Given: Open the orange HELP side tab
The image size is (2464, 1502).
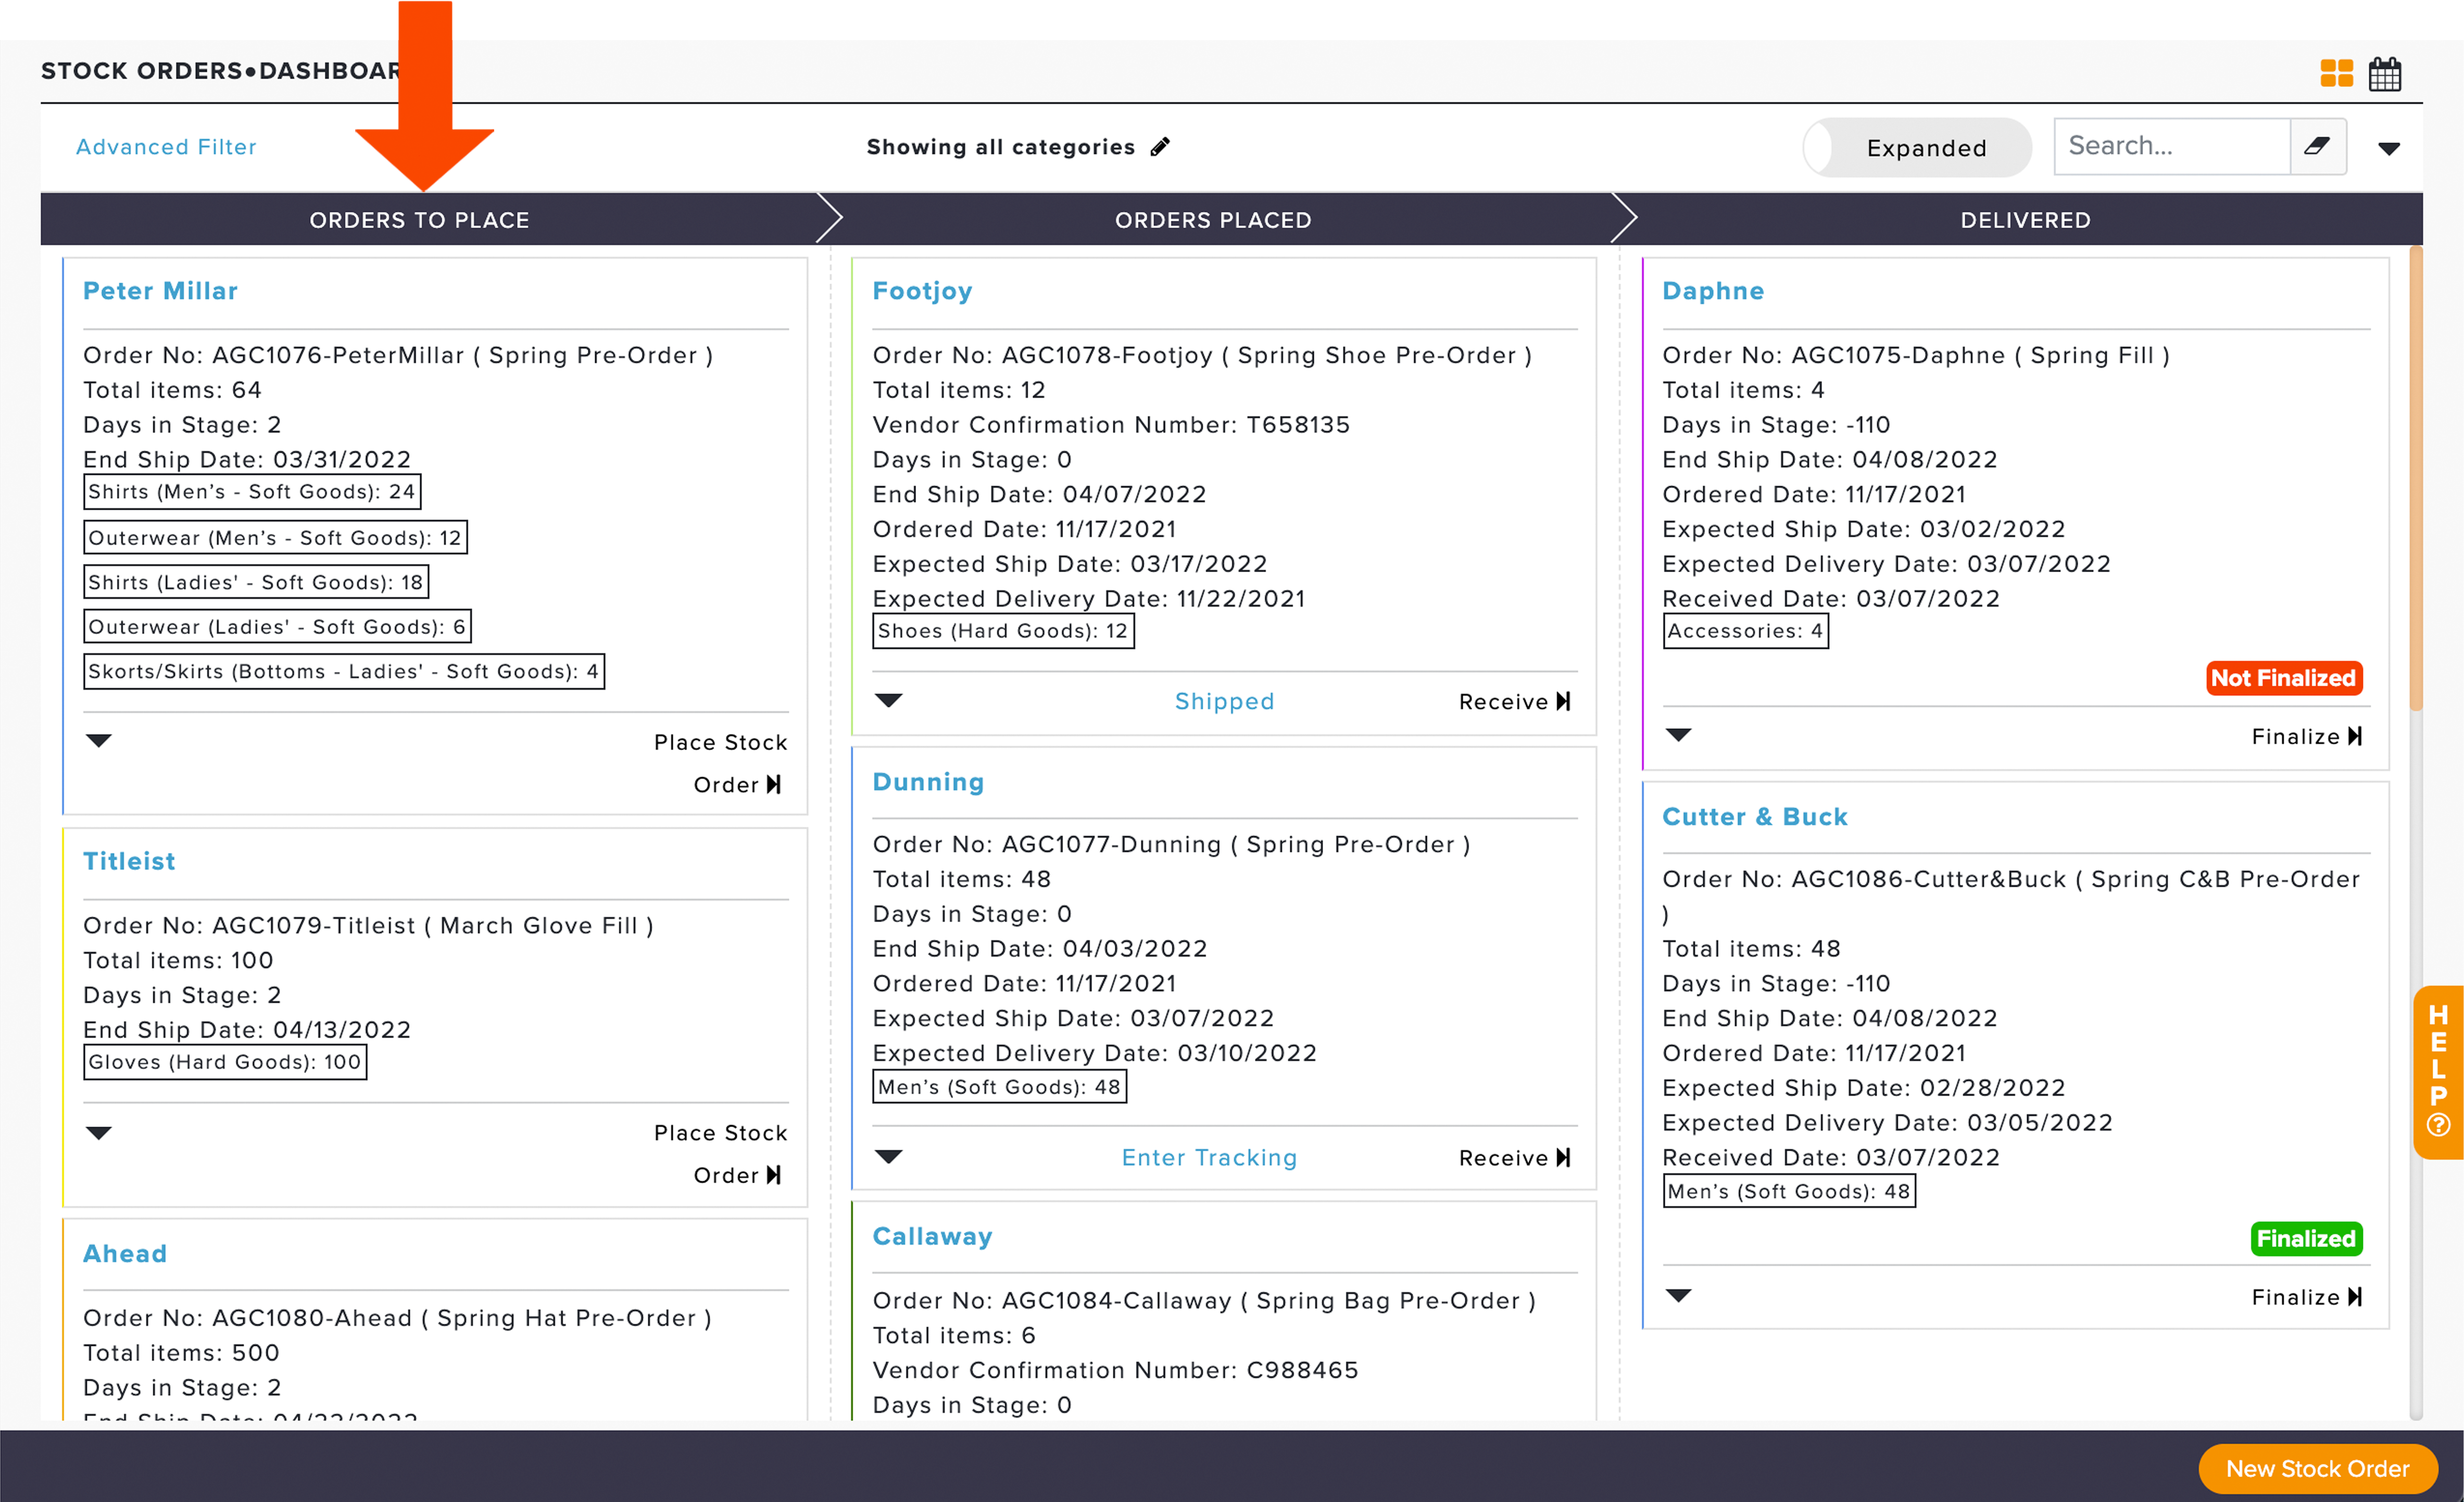Looking at the screenshot, I should pyautogui.click(x=2438, y=1072).
